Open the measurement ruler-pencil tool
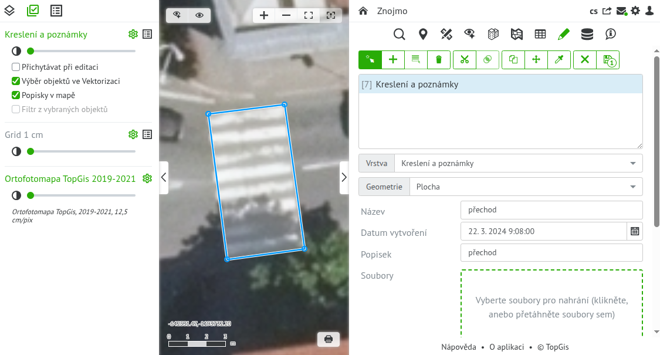The height and width of the screenshot is (355, 660). point(446,34)
